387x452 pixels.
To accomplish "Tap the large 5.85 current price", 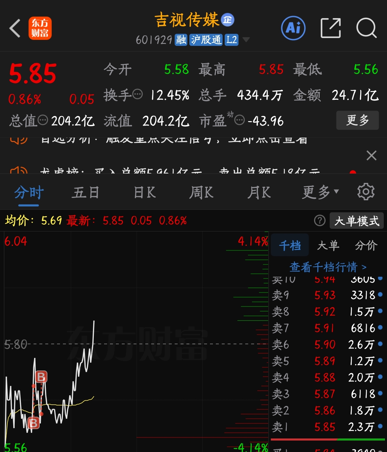I will click(32, 74).
